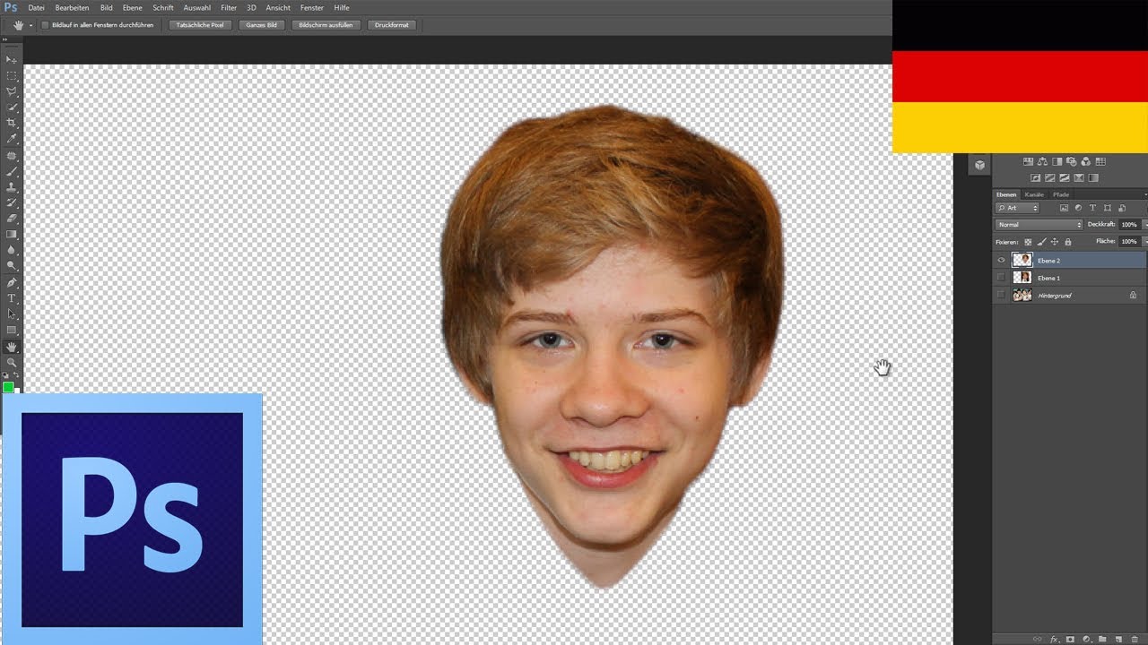Open the layer filter type 'Art' dropdown
Image resolution: width=1148 pixels, height=645 pixels.
1017,208
